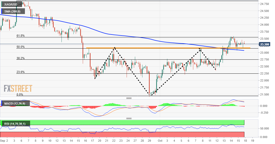The image size is (275, 144).
Task: Open the MACD (12,26,9) indicator label
Action: (15, 104)
